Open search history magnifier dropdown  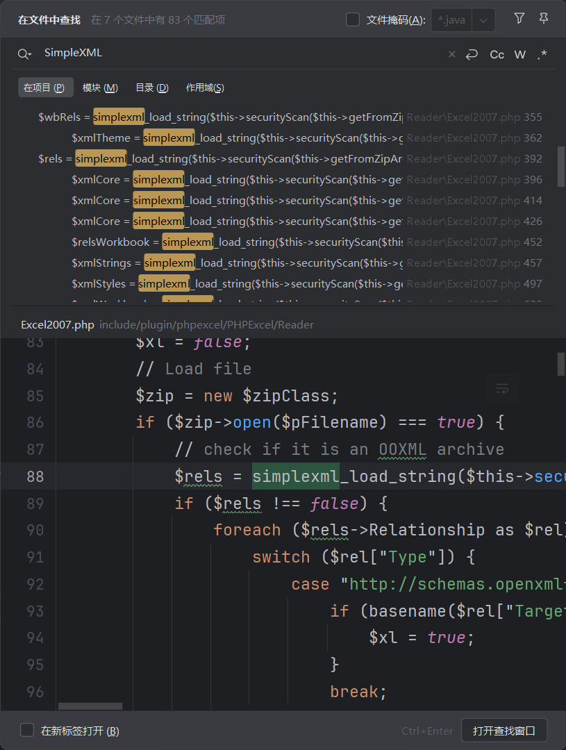[24, 54]
